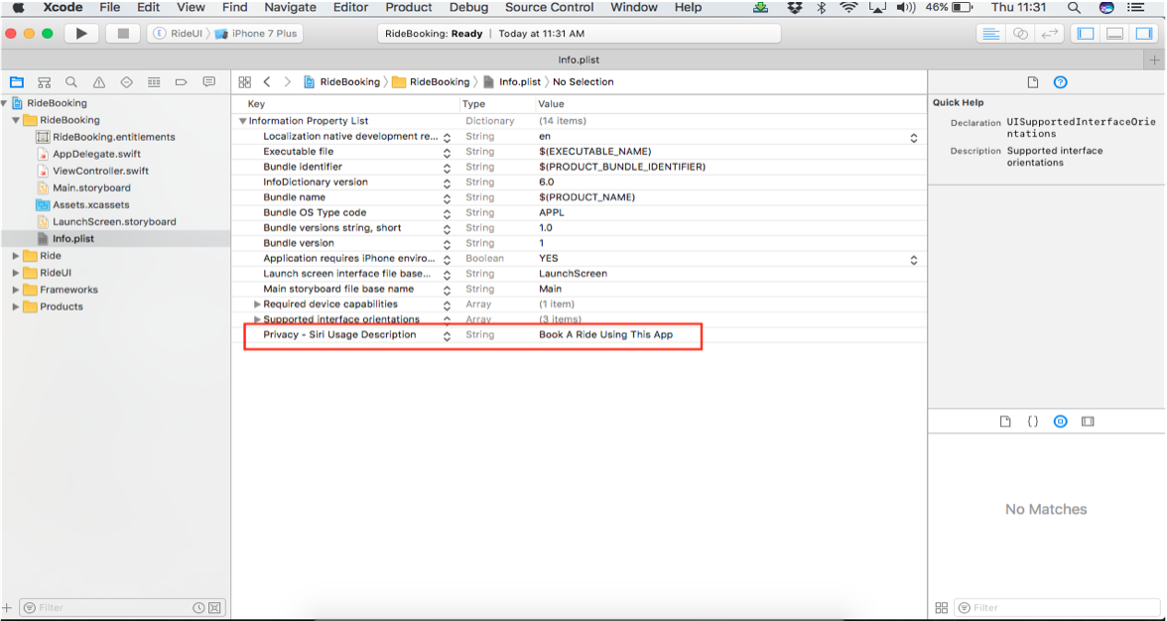Image resolution: width=1167 pixels, height=621 pixels.
Task: Expand the Products folder
Action: click(x=16, y=307)
